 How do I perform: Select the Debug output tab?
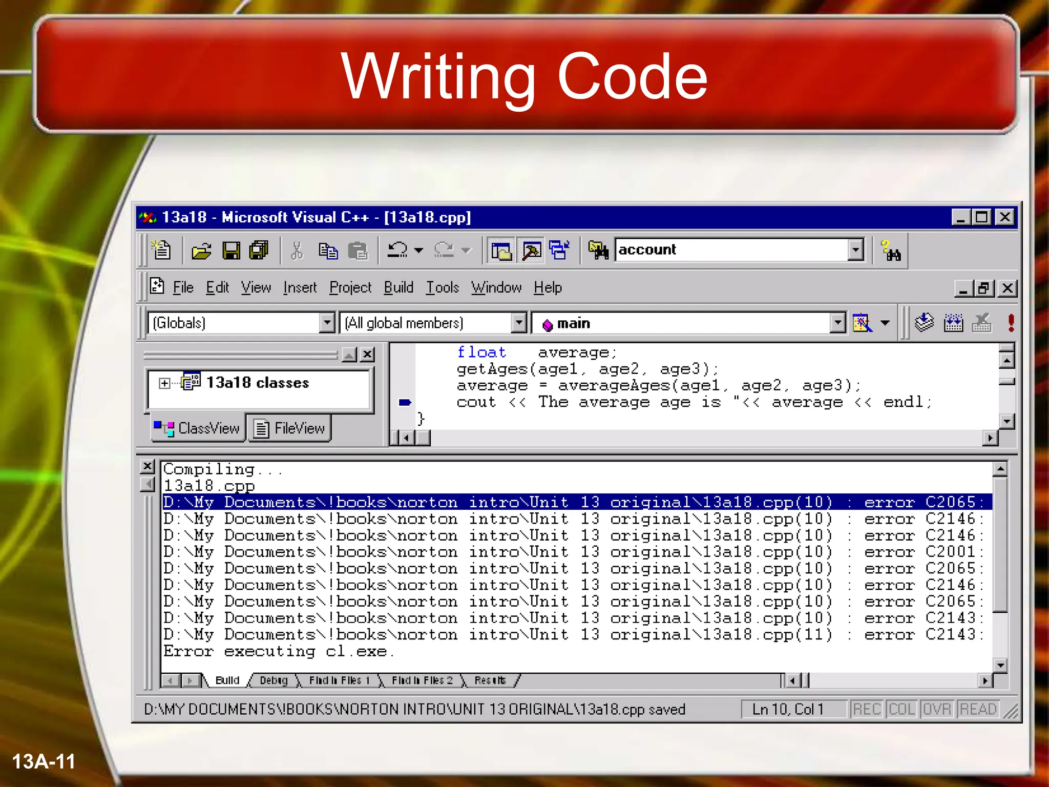tap(274, 680)
